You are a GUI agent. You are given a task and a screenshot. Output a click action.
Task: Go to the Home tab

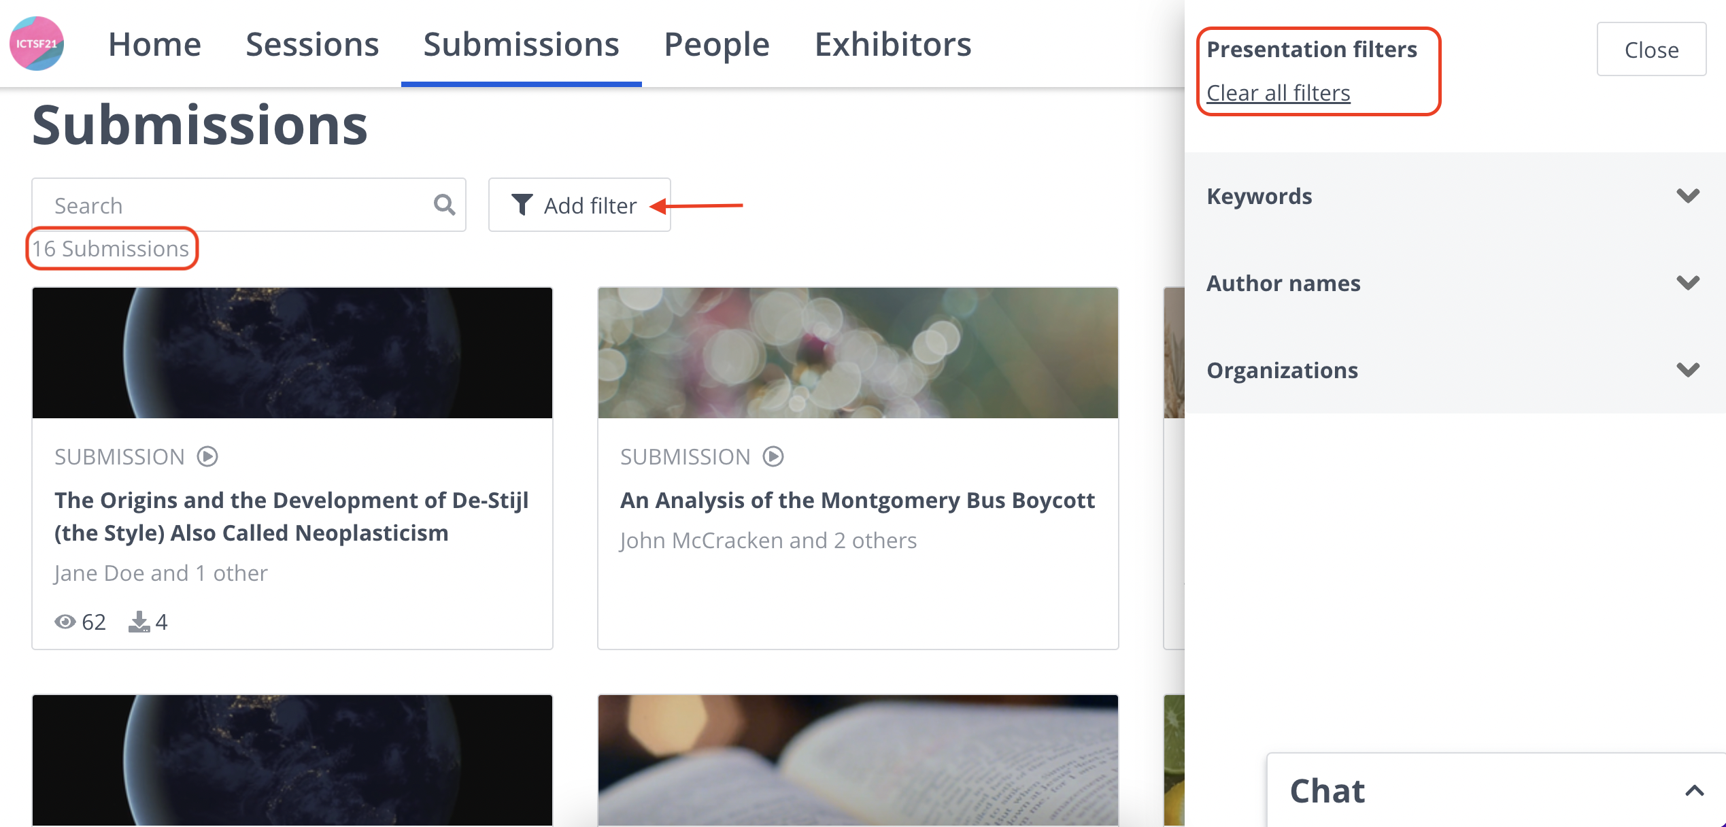click(154, 44)
